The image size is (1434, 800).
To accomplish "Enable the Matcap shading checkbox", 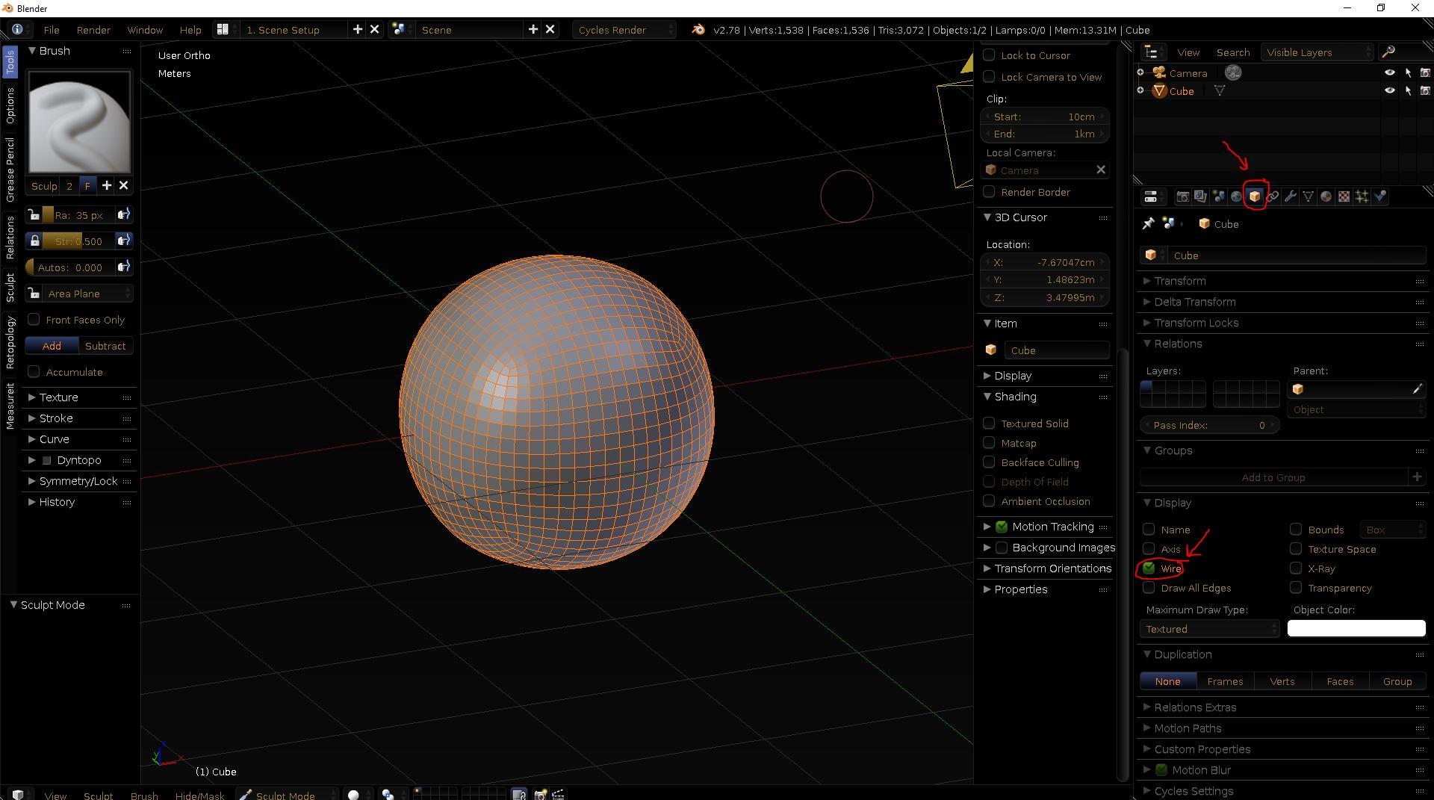I will 989,443.
